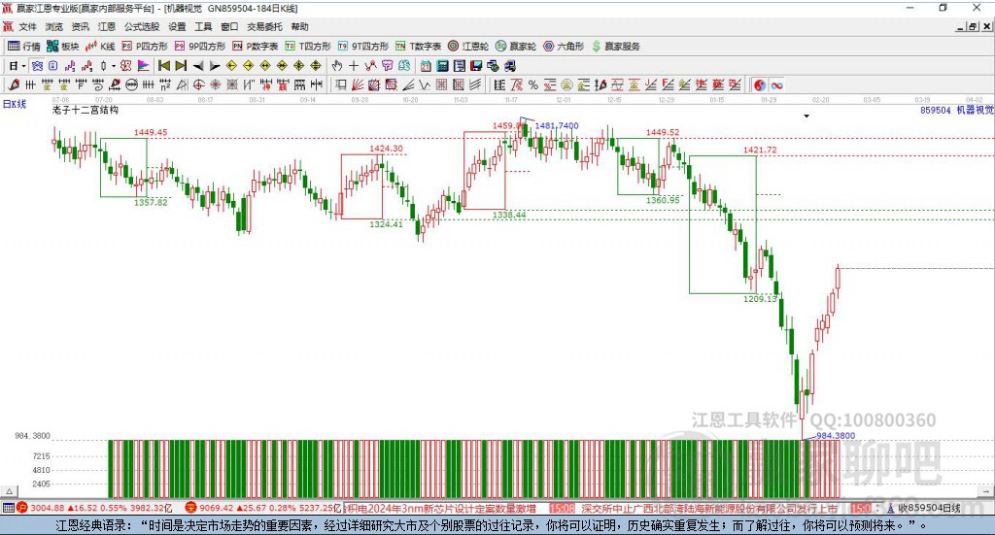Open the 江恩轮 Gann wheel
The width and height of the screenshot is (995, 535).
click(468, 47)
